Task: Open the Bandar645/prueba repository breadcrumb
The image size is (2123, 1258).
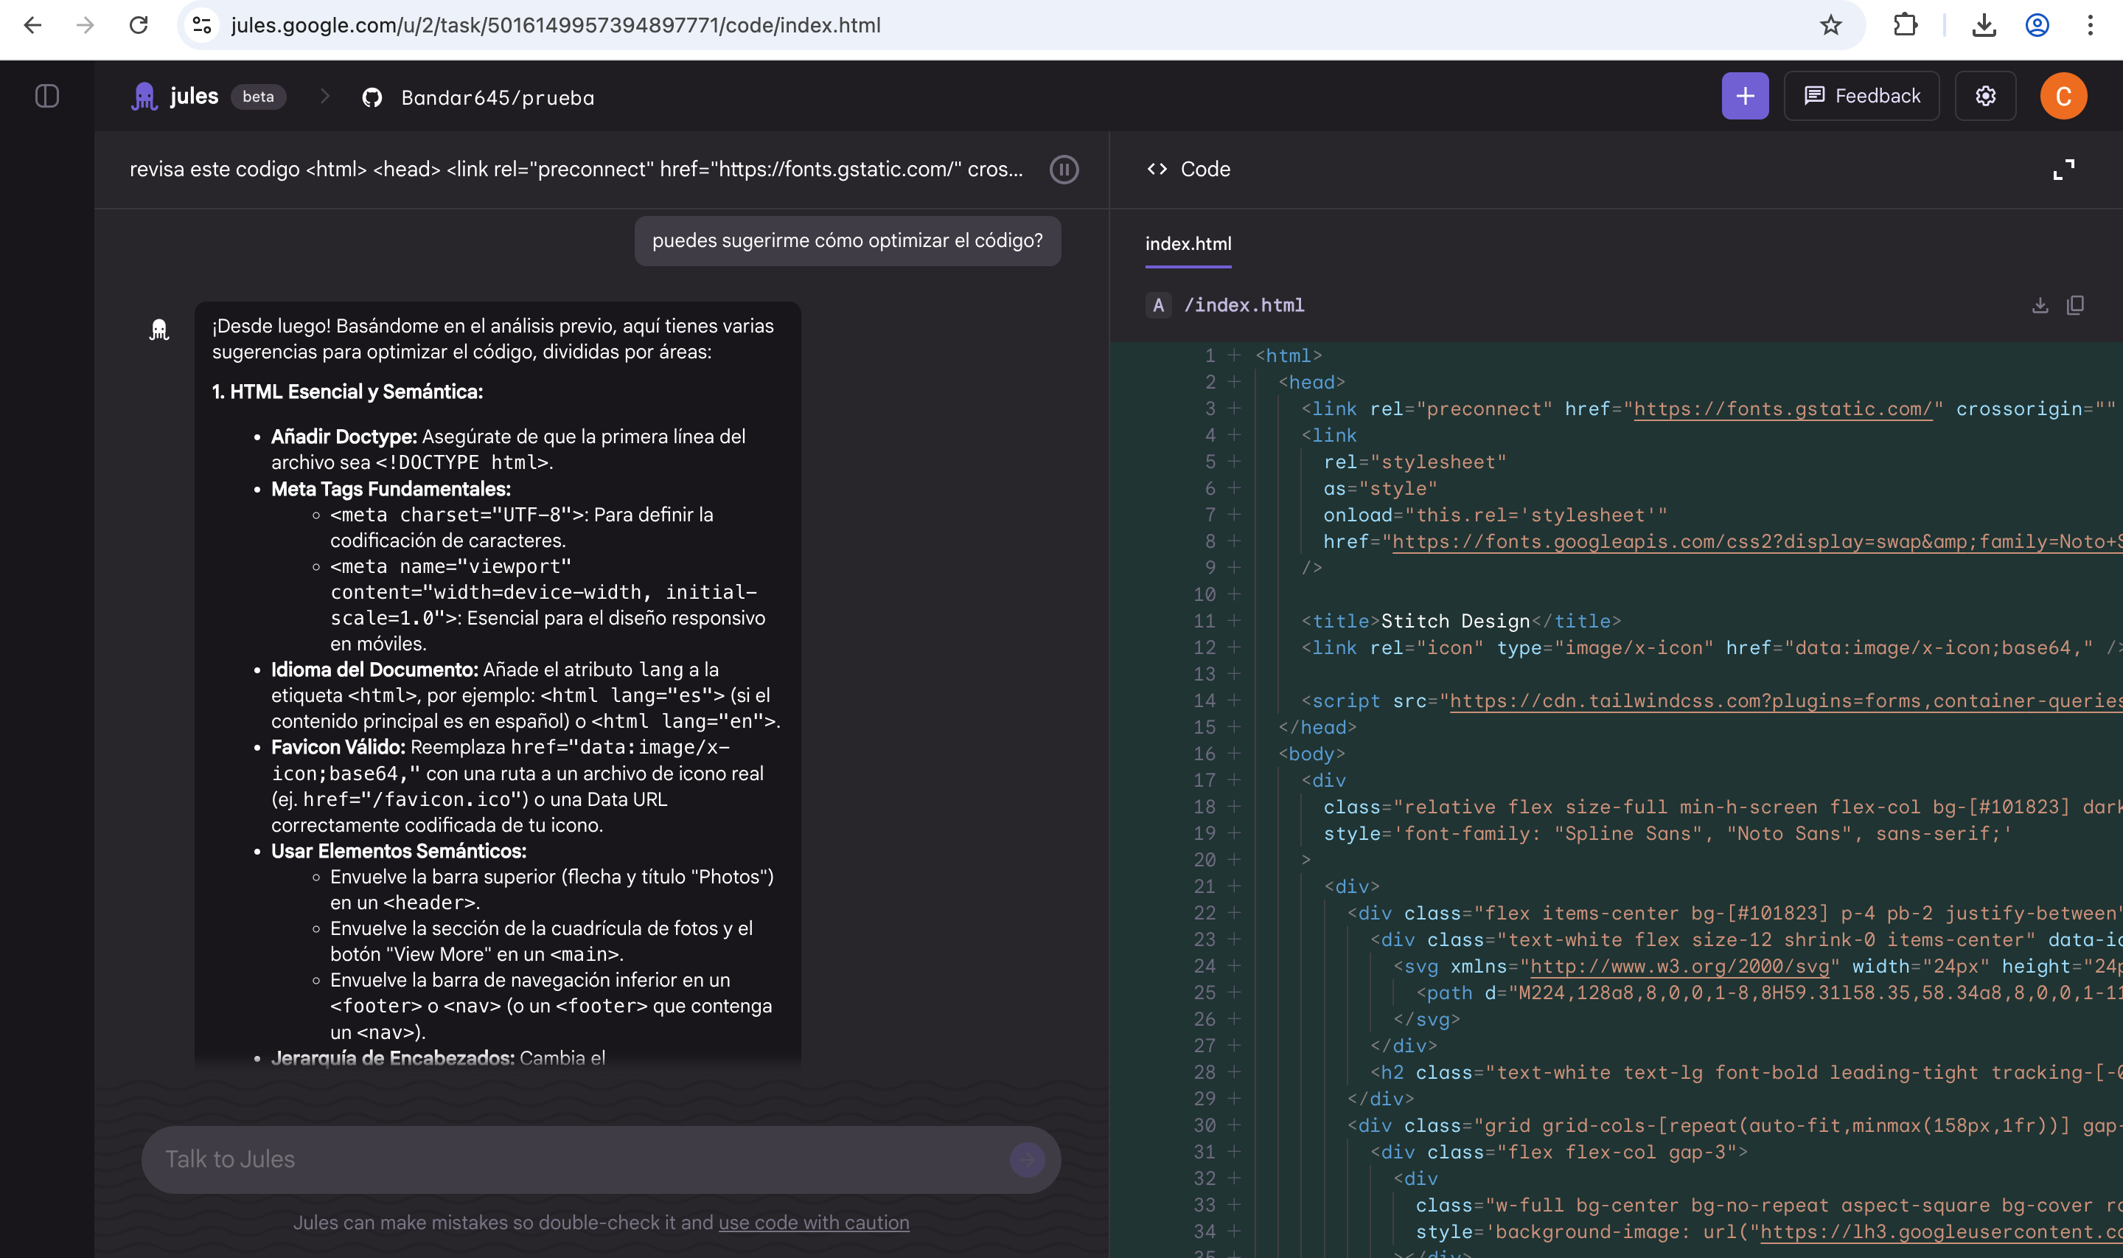Action: [x=498, y=98]
